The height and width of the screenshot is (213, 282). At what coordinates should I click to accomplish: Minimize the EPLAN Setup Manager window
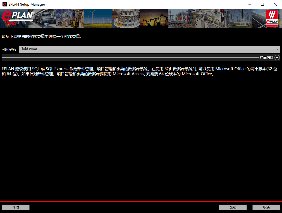point(250,4)
